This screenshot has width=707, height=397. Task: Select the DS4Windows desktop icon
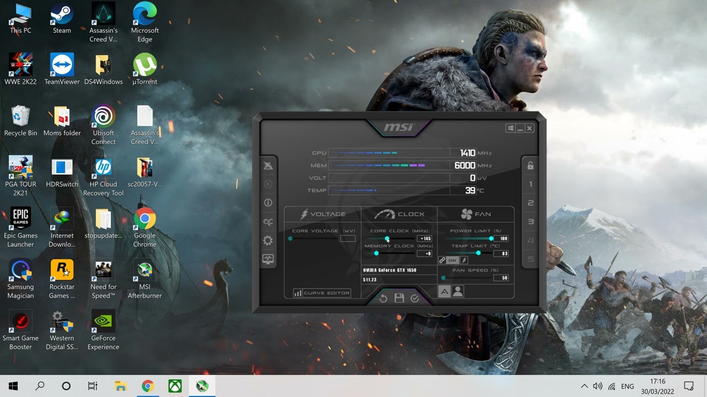coord(103,71)
